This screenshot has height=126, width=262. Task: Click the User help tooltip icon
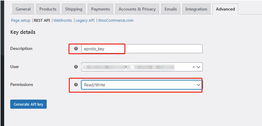(x=76, y=67)
